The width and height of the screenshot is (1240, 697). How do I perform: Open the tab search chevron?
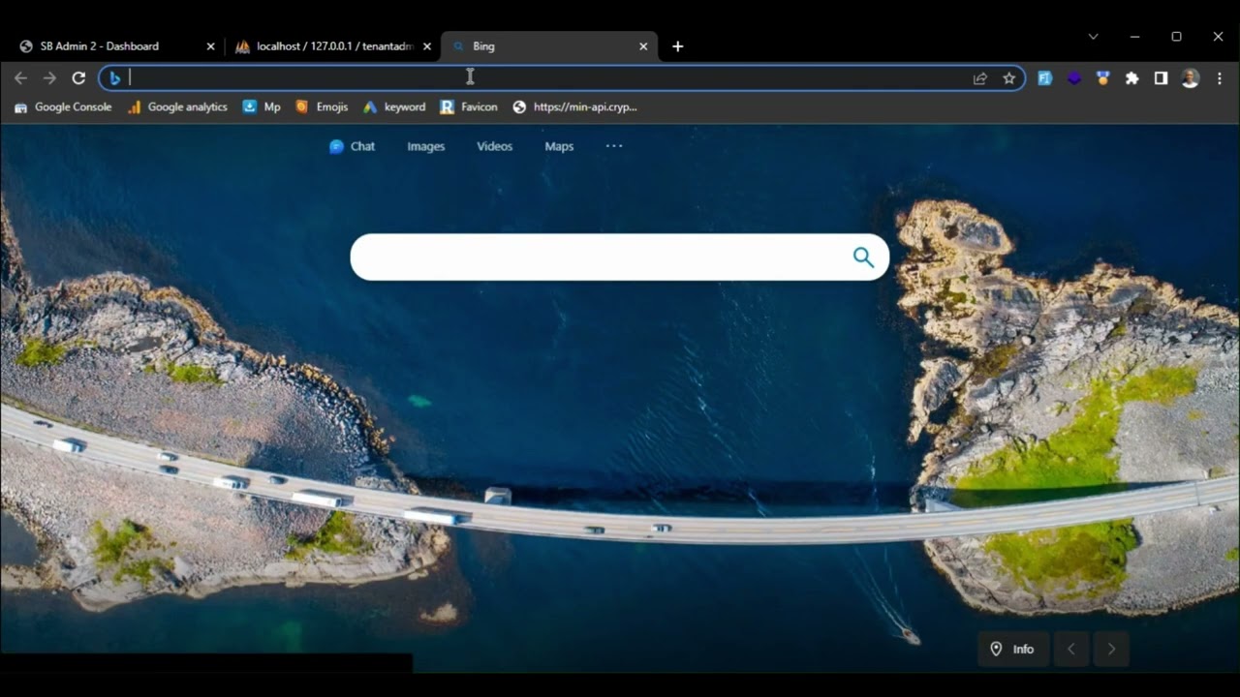coord(1093,37)
